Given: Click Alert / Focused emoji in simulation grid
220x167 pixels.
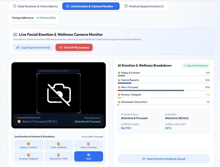Looking at the screenshot, I should point(89,143).
